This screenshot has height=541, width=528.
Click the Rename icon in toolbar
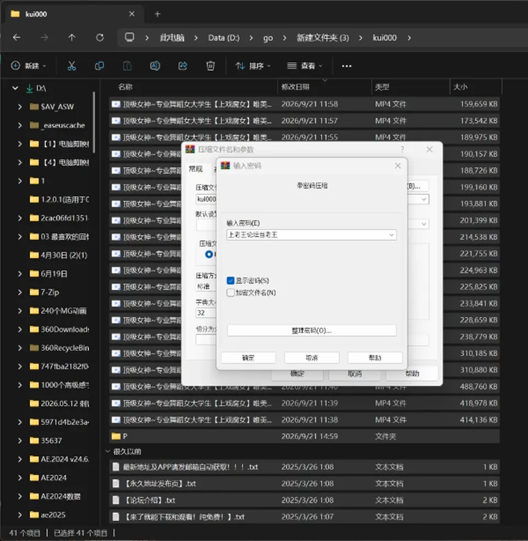(x=155, y=66)
